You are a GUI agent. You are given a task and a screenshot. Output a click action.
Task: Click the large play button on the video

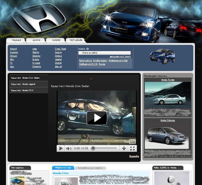97,118
